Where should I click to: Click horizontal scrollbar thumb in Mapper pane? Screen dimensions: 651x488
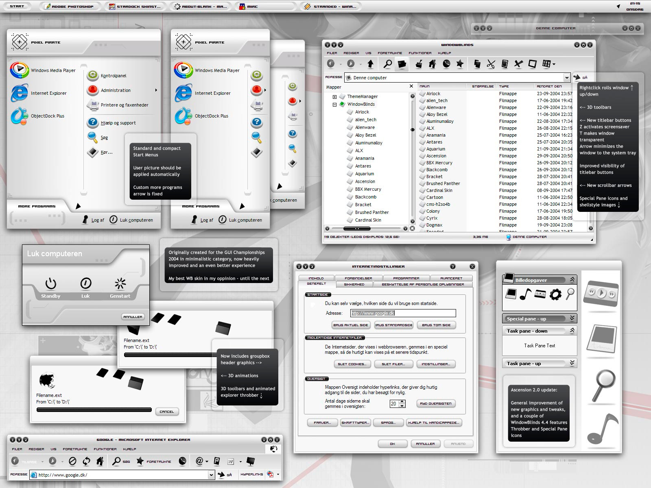click(357, 229)
